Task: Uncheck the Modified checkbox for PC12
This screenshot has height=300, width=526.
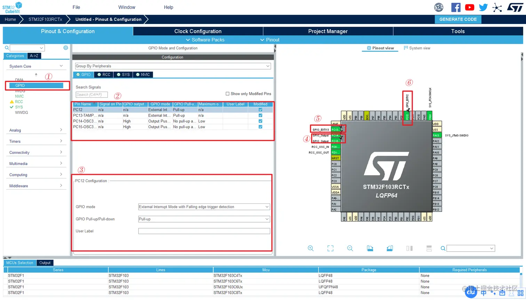Action: 260,110
